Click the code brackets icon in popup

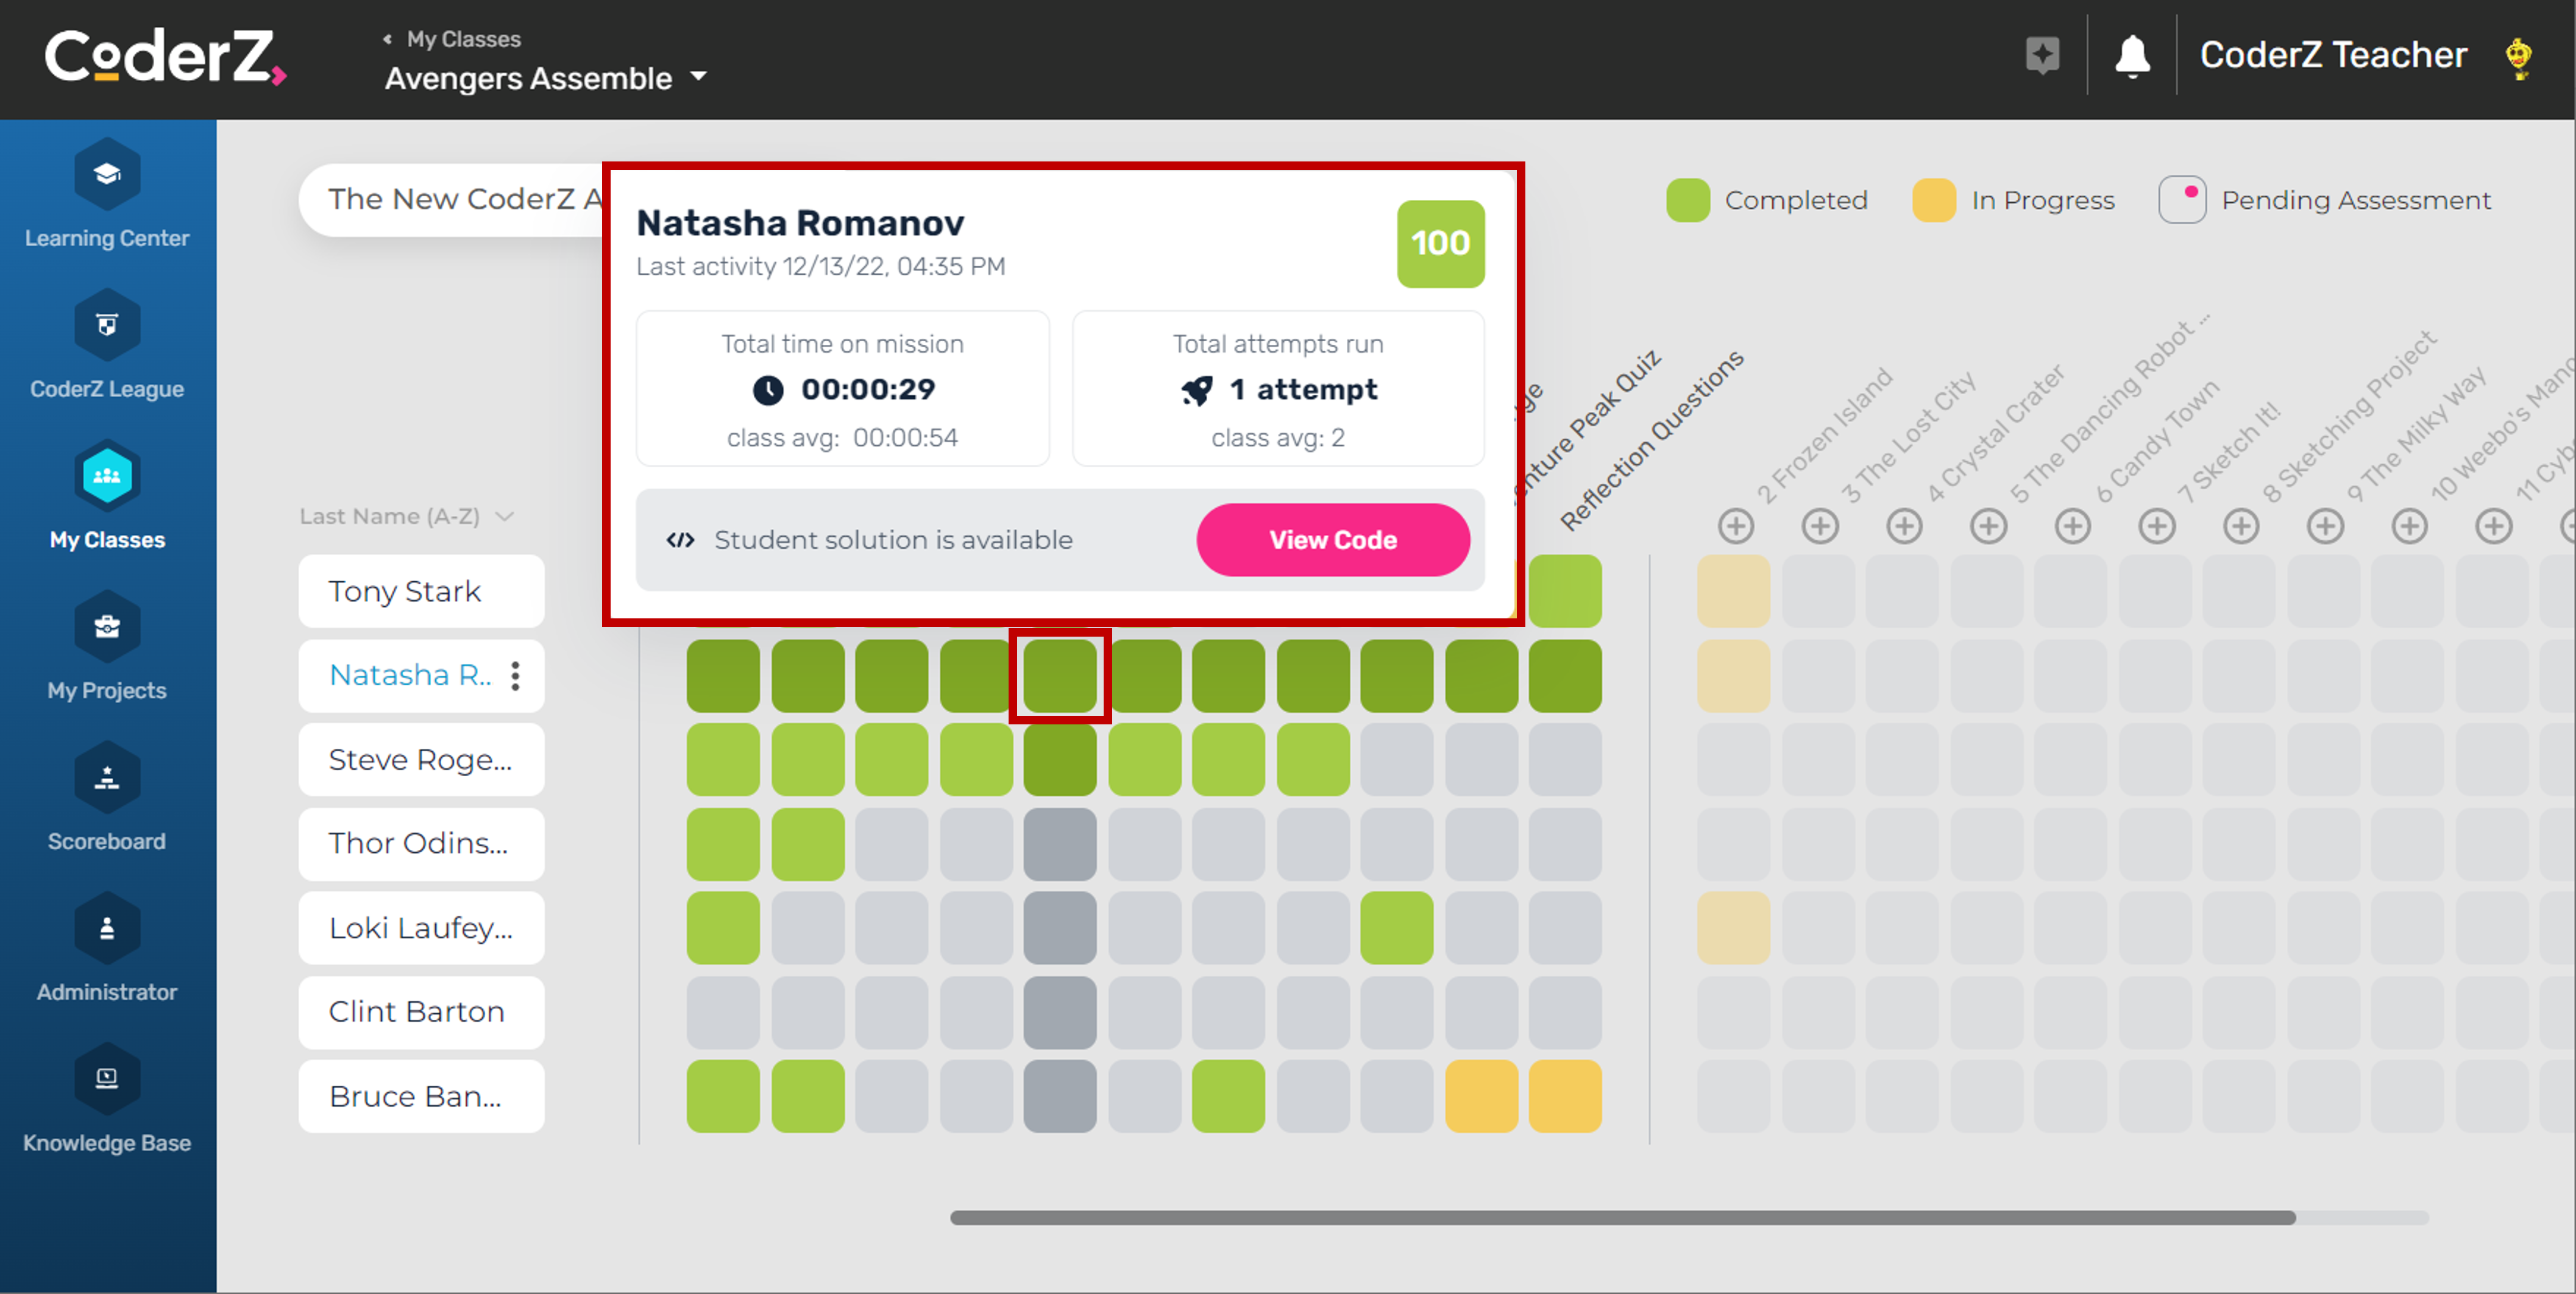(680, 540)
